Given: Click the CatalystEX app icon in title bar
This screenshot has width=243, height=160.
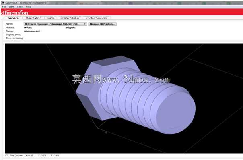Looking at the screenshot, I should pos(3,3).
